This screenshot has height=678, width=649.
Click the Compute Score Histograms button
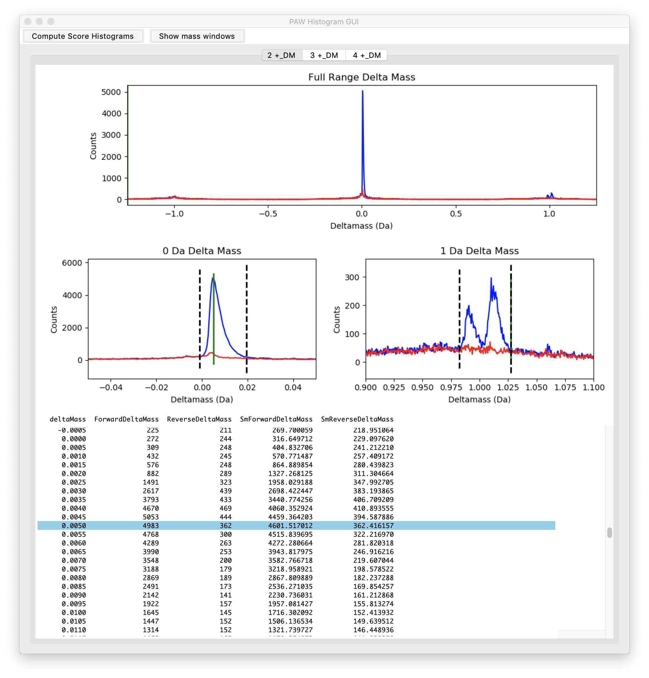point(83,36)
